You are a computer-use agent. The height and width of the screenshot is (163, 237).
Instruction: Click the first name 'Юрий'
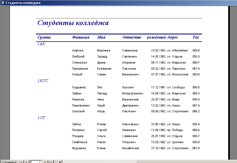click(101, 105)
